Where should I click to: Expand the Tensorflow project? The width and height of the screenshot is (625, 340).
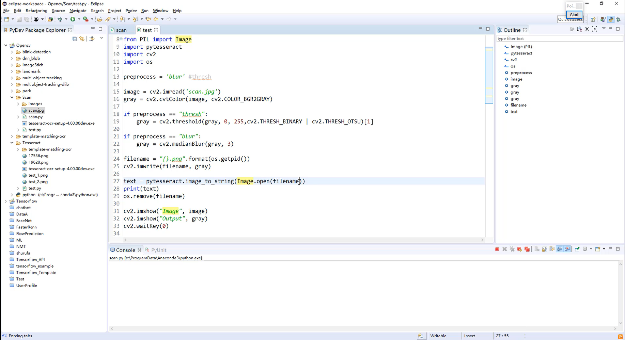6,201
